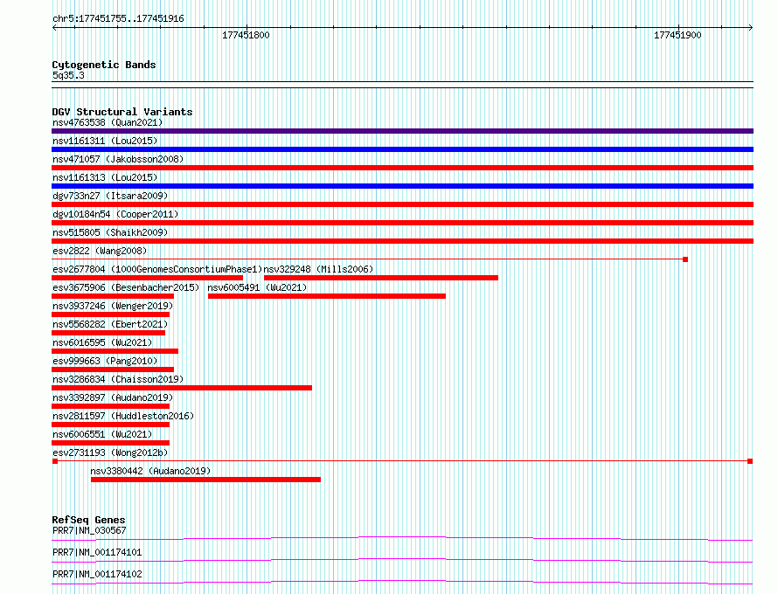Open nsv2811597 (Huddleston2016) variant

click(x=123, y=416)
